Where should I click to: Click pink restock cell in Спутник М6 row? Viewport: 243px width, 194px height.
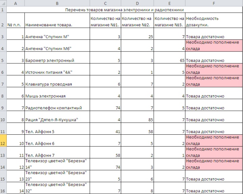pyautogui.click(x=214, y=46)
